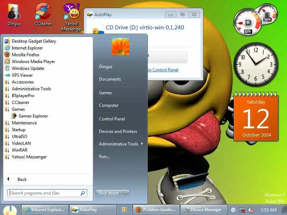287x215 pixels.
Task: Open the Run... dialog
Action: (104, 157)
